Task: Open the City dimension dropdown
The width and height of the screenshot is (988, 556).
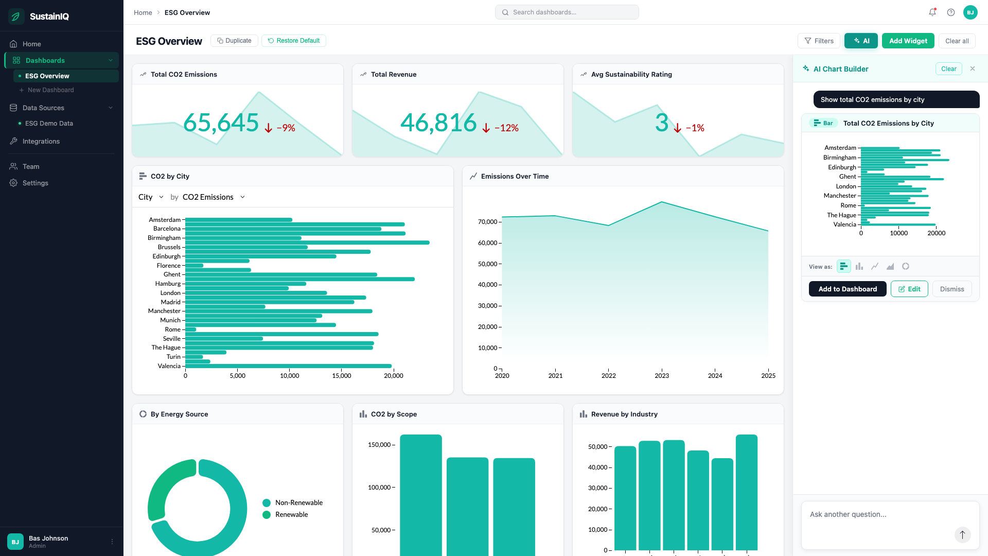Action: click(x=151, y=197)
